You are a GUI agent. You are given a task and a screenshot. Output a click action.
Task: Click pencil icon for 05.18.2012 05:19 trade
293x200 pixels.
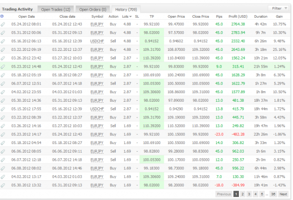coord(3,75)
